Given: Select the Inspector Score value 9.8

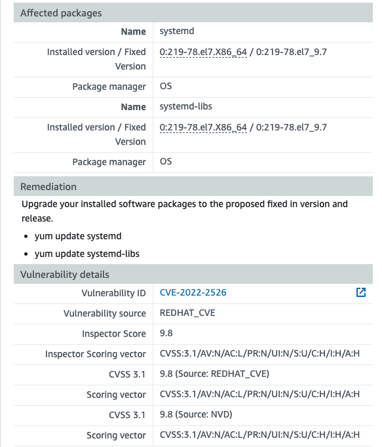Looking at the screenshot, I should 166,333.
